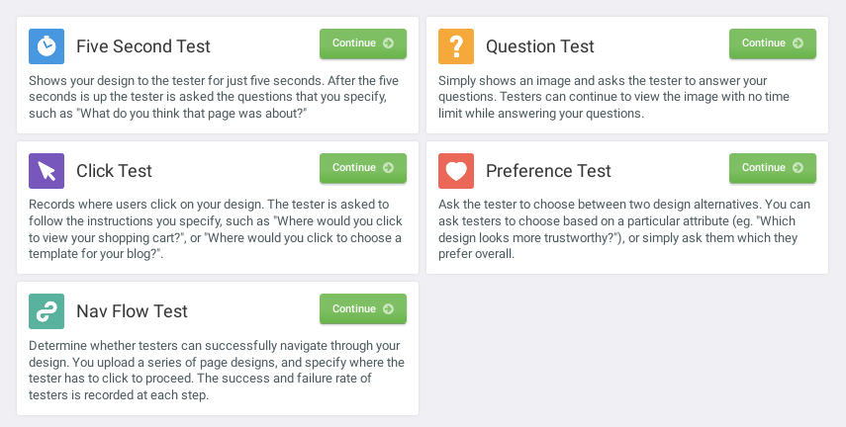Click the purple cursor Click Test icon

point(47,171)
